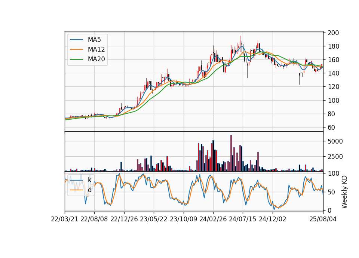Click the 120 price axis label

coord(333,87)
